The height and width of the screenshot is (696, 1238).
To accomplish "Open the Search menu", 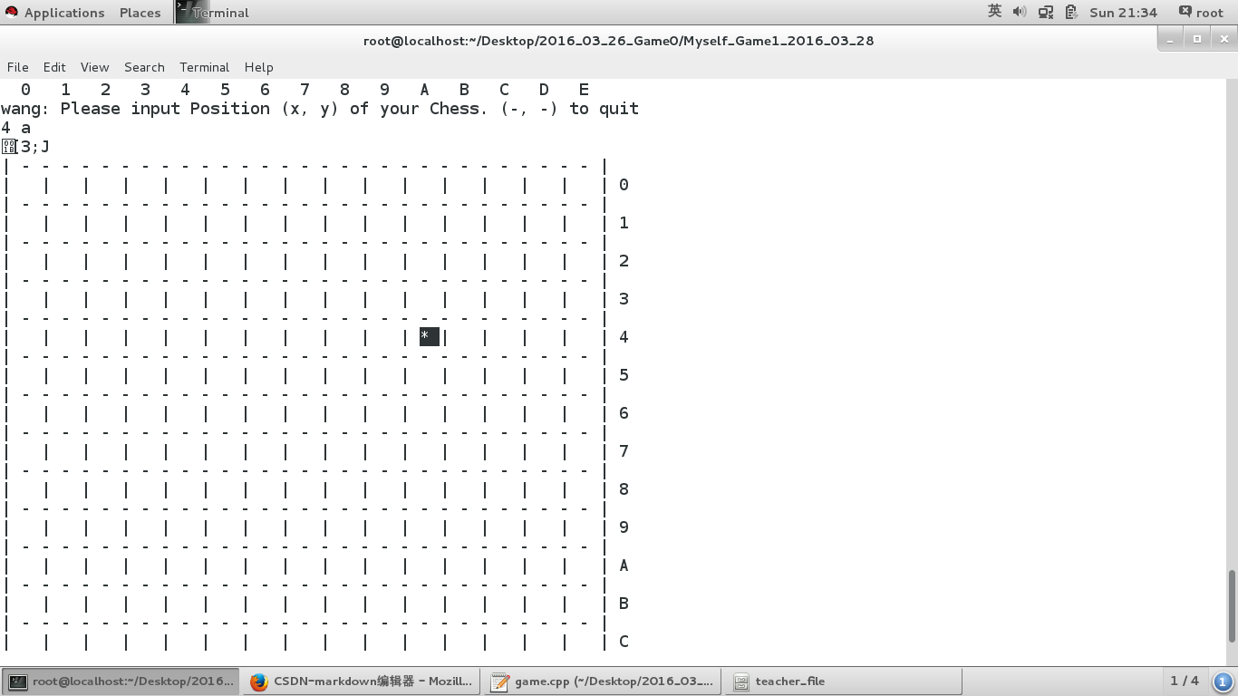I will pos(144,67).
